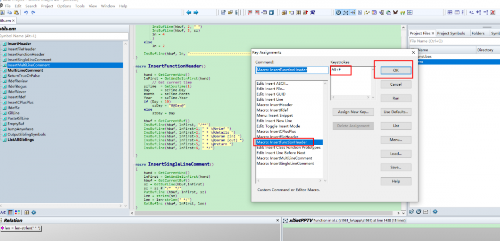500x241 pixels.
Task: Select 'Menu: Insert Snippet' command
Action: tap(274, 116)
